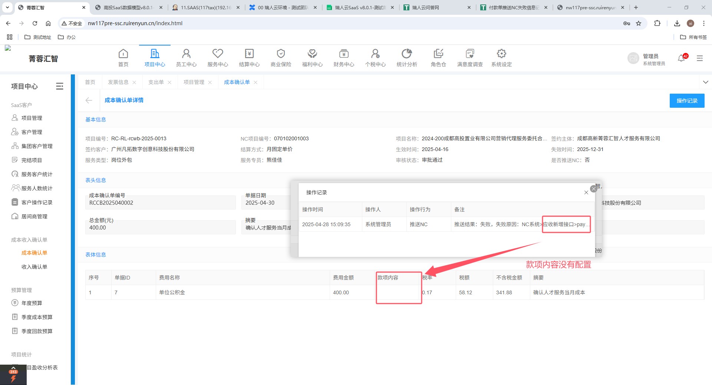The width and height of the screenshot is (712, 385).
Task: Expand the page tabs dropdown chevron
Action: tap(705, 82)
